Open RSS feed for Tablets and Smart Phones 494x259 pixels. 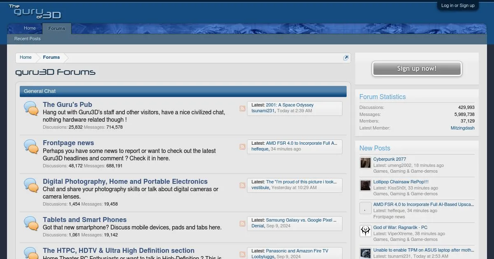click(242, 224)
